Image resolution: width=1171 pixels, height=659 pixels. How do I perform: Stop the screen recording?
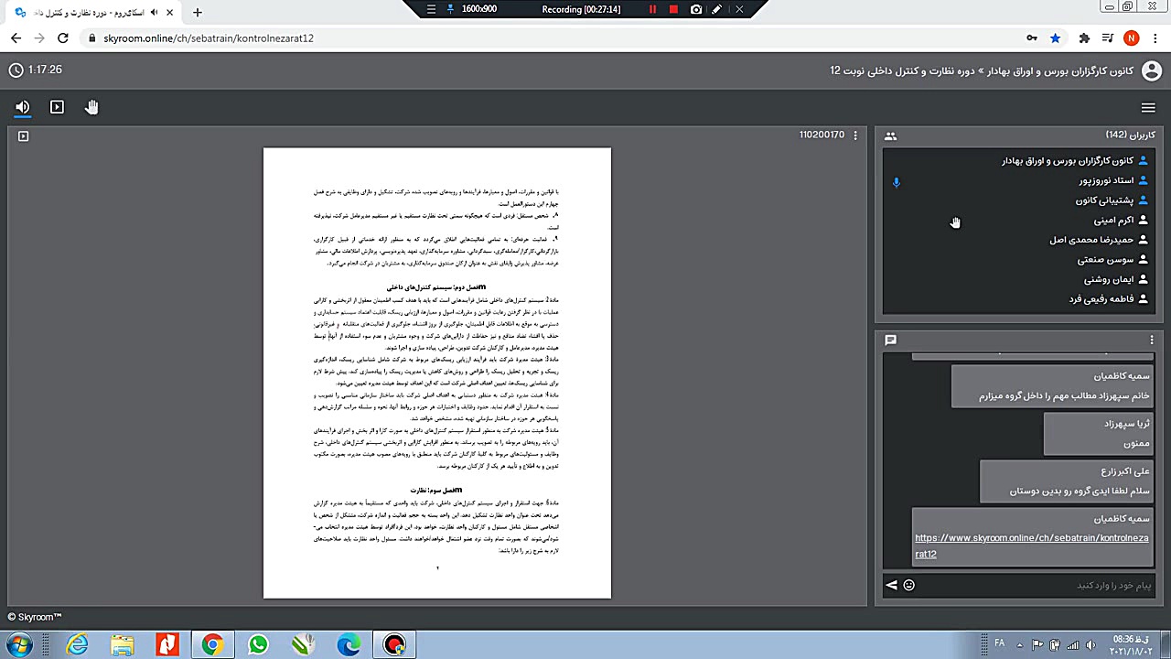tap(673, 9)
